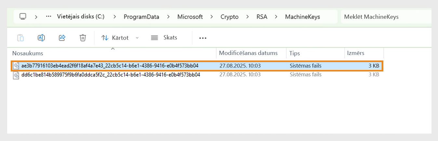438x141 pixels.
Task: Show hidden breadcrumb folders via ellipsis
Action: (49, 16)
